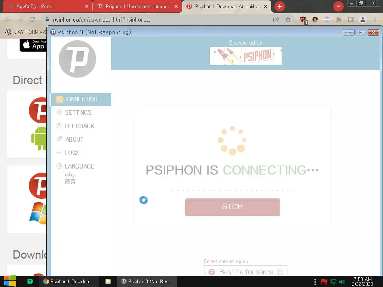The width and height of the screenshot is (383, 287).
Task: Click the share page icon in the address bar
Action: pos(276,19)
